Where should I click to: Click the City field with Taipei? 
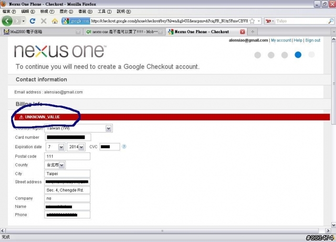pos(67,173)
